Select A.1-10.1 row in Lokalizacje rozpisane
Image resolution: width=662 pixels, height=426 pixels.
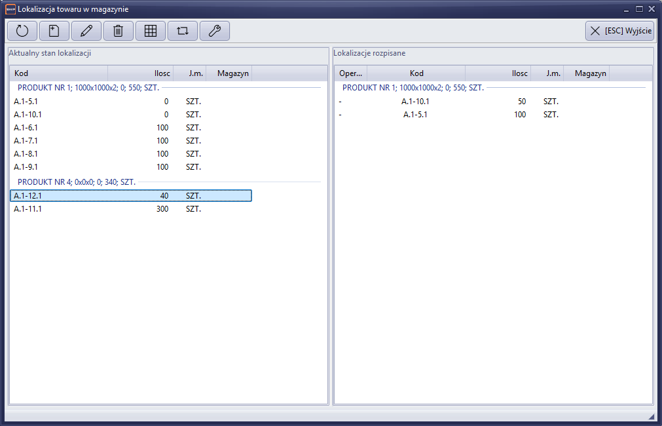tap(458, 102)
